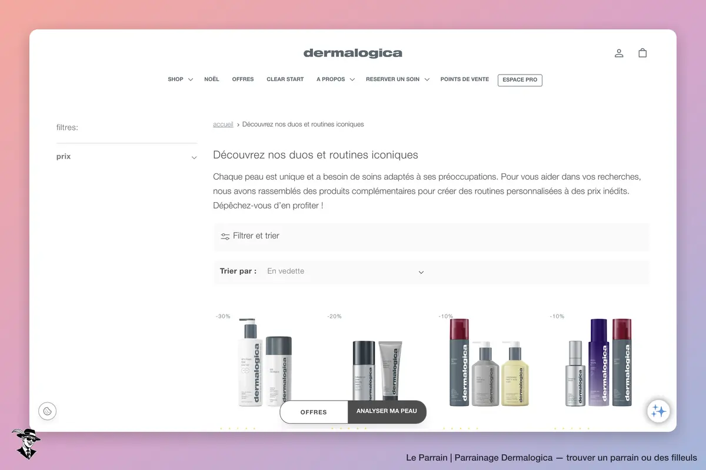706x470 pixels.
Task: Open the RESERVER UN SOIN menu
Action: click(x=392, y=79)
